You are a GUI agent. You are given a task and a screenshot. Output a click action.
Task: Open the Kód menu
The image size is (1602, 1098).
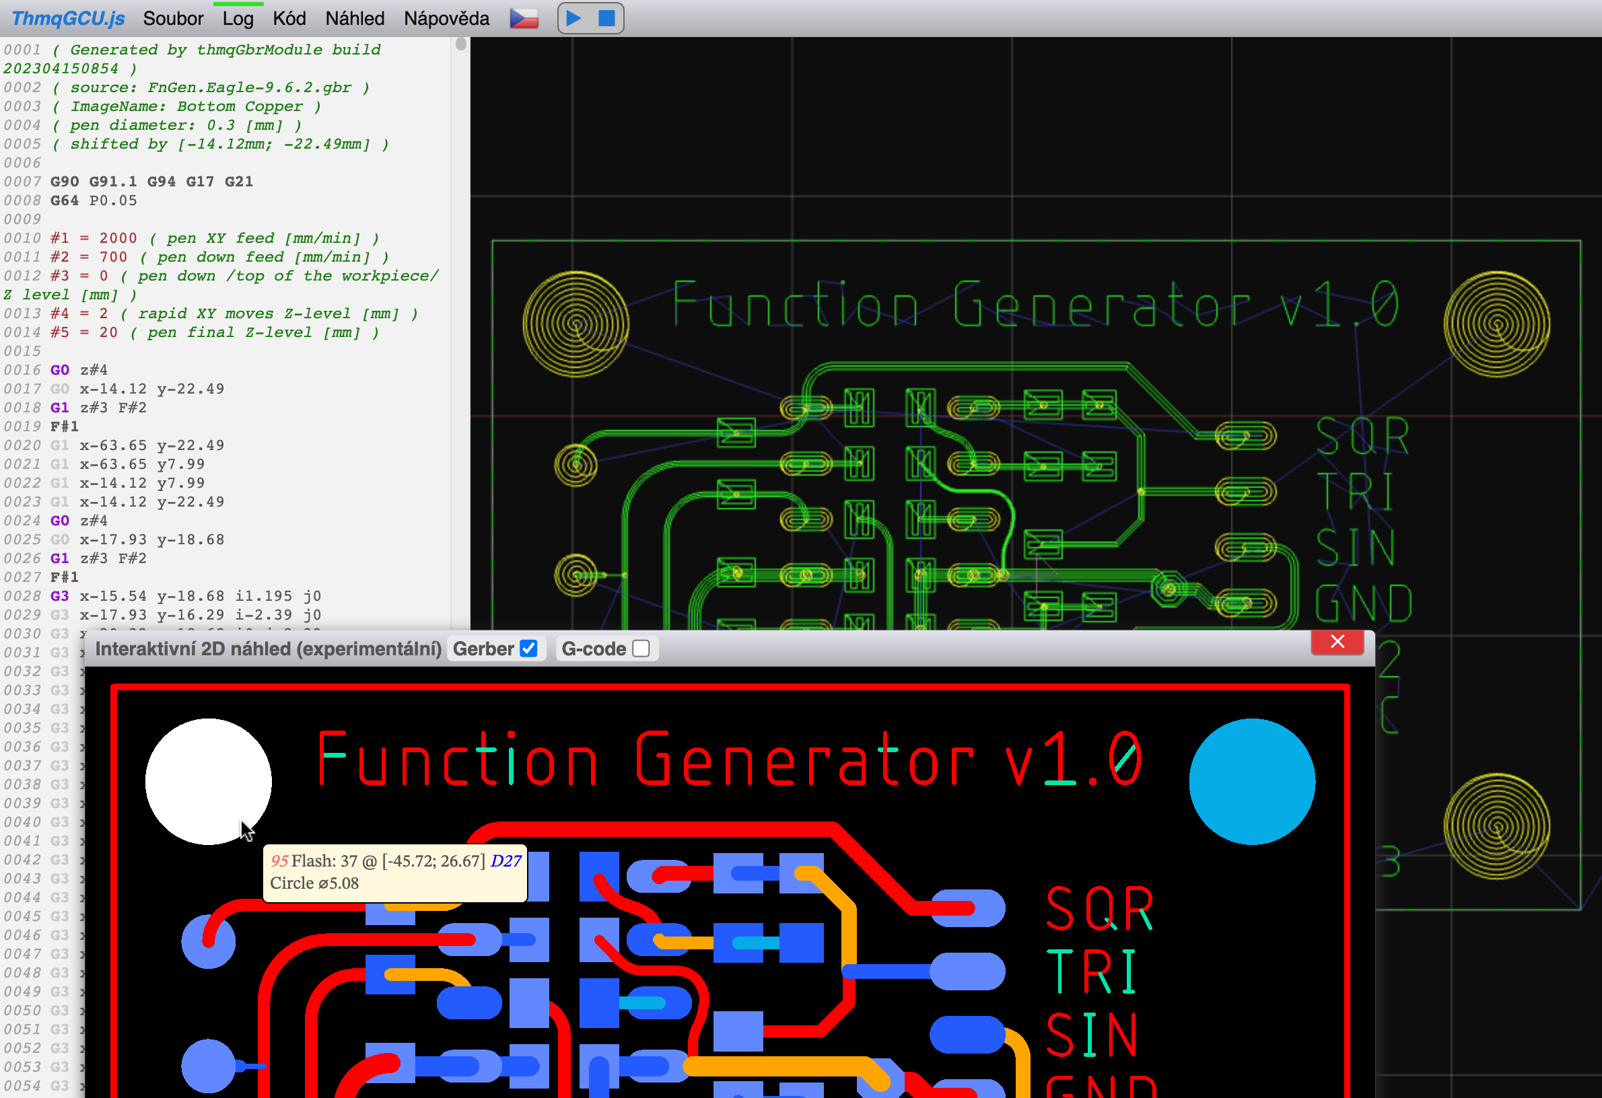tap(289, 19)
